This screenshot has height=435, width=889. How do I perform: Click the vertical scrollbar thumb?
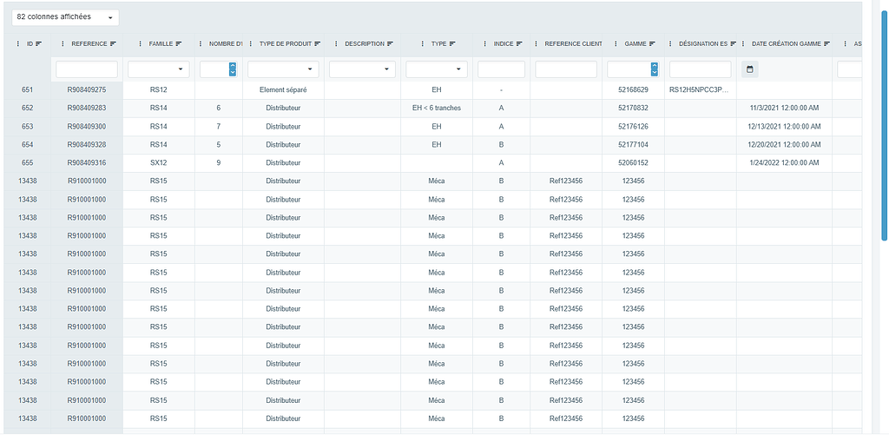(x=884, y=125)
